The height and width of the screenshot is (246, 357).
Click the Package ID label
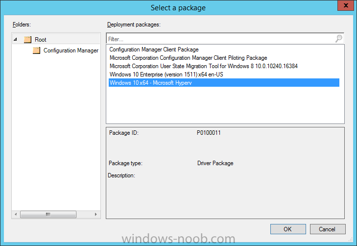coord(123,133)
